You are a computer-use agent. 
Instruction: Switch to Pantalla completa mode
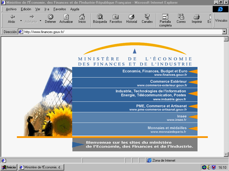[165, 21]
